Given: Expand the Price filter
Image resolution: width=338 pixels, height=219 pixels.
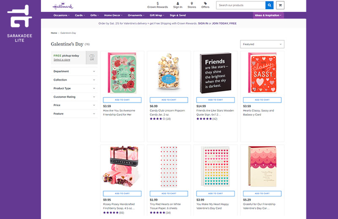Looking at the screenshot, I should [74, 105].
